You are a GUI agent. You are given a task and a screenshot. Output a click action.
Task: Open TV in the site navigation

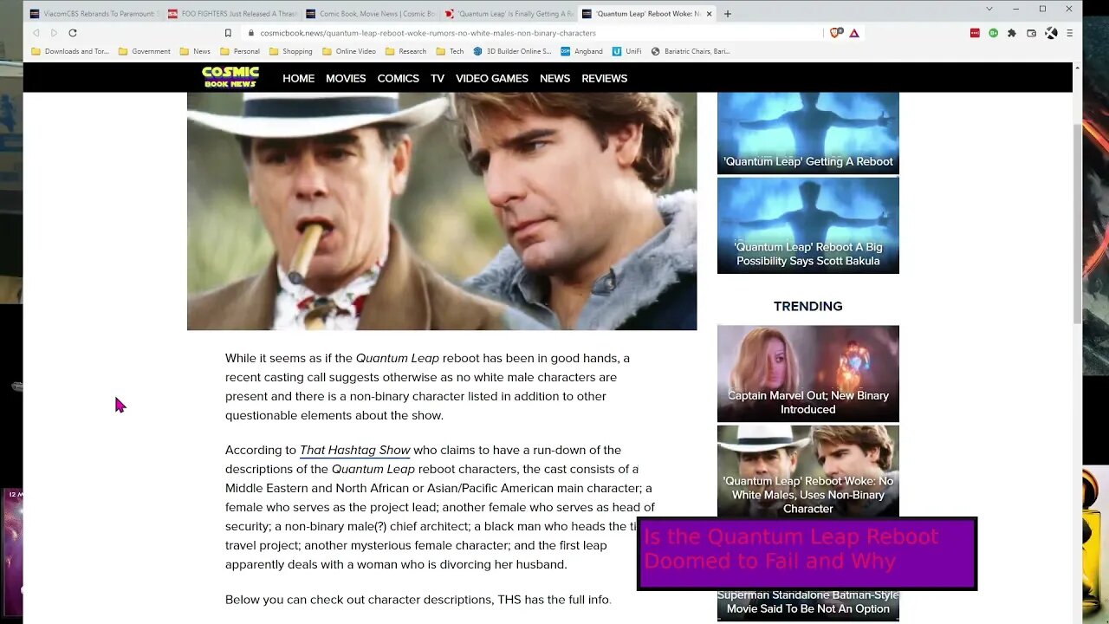[x=438, y=78]
